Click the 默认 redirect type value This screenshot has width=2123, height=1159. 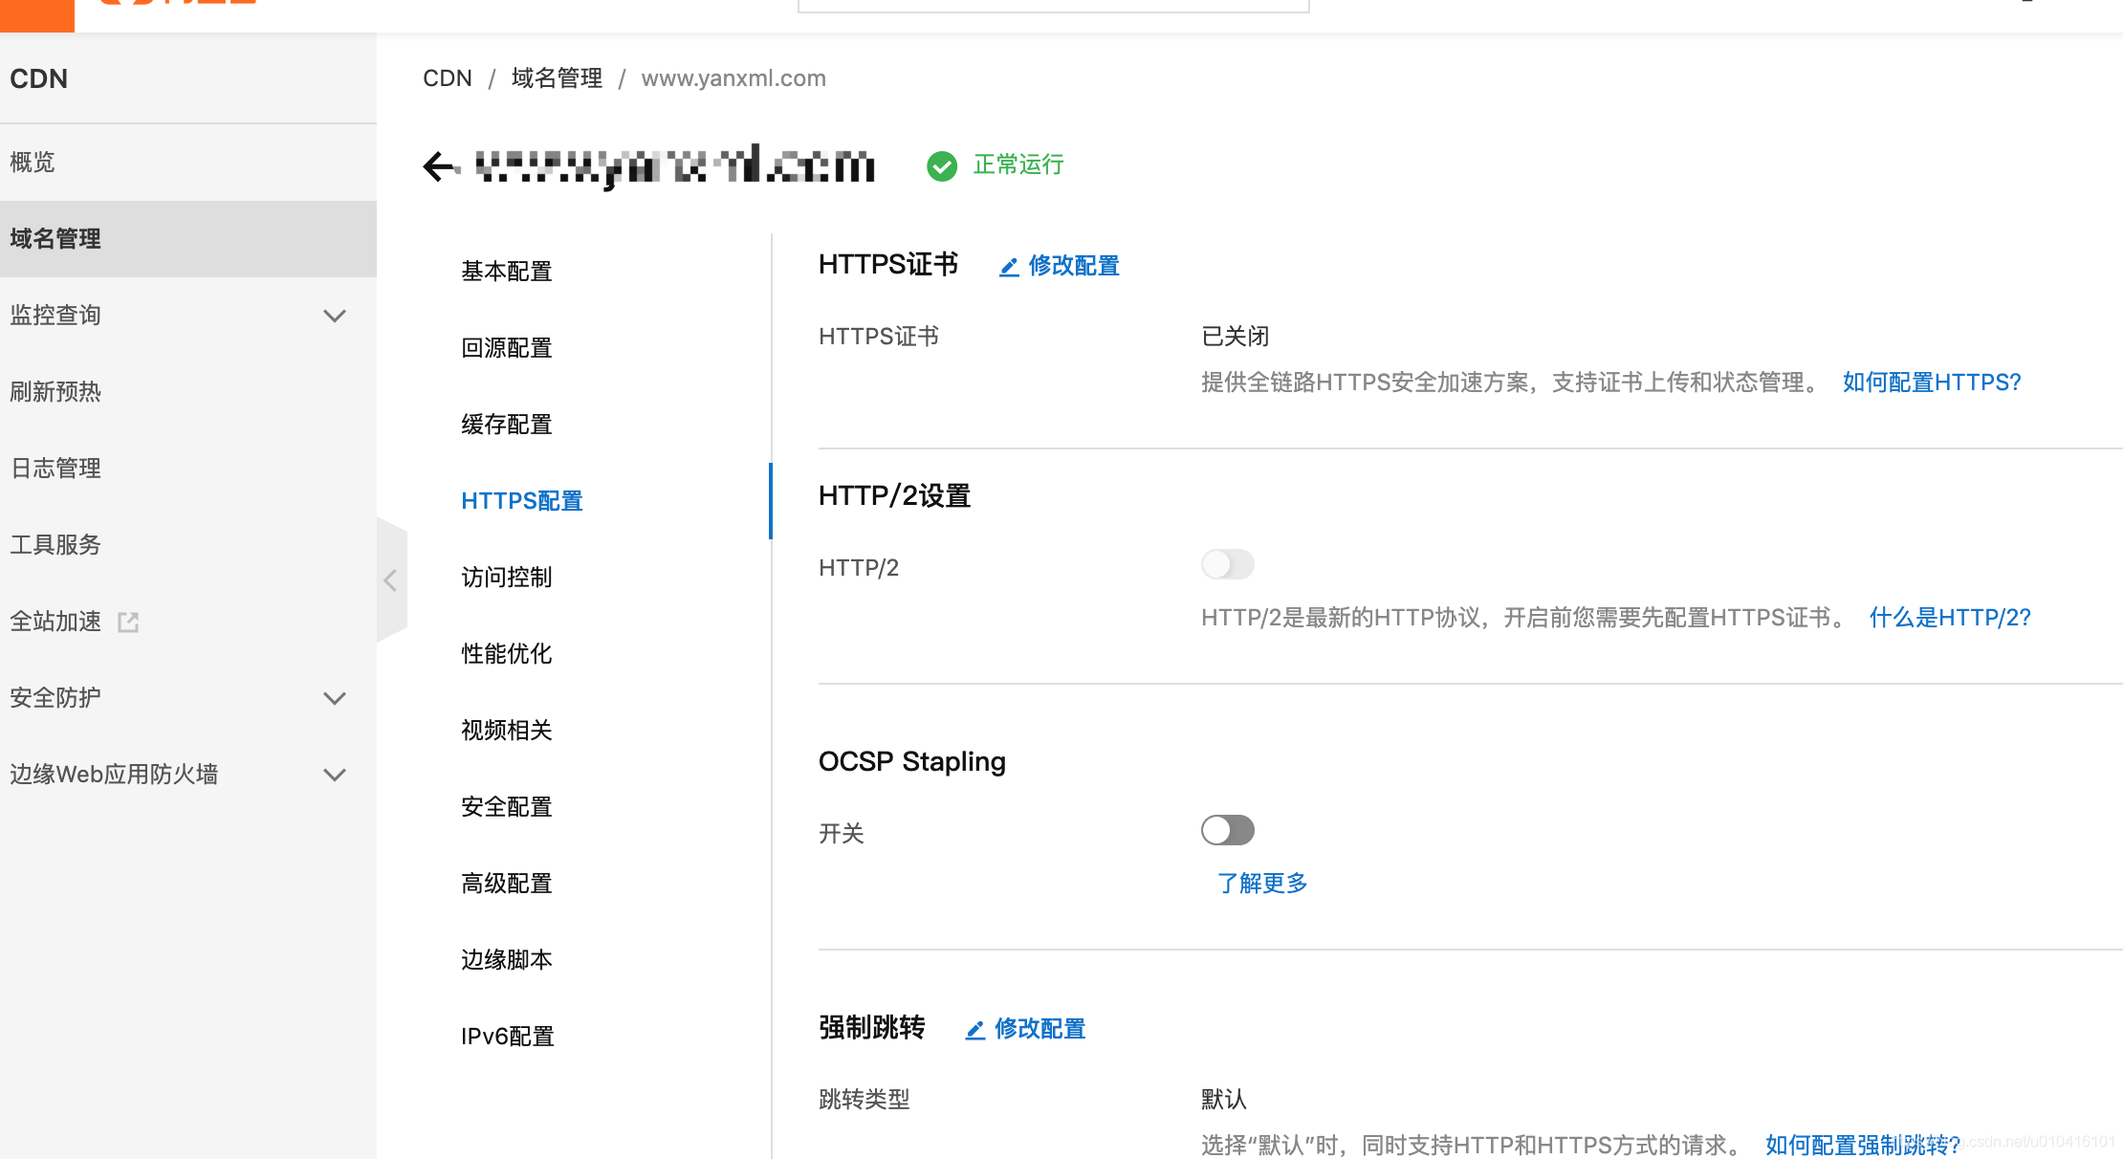tap(1224, 1100)
